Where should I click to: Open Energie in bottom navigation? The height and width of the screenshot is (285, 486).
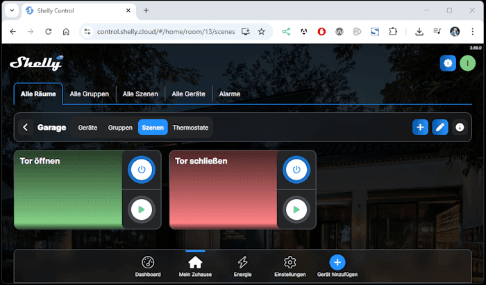(242, 266)
